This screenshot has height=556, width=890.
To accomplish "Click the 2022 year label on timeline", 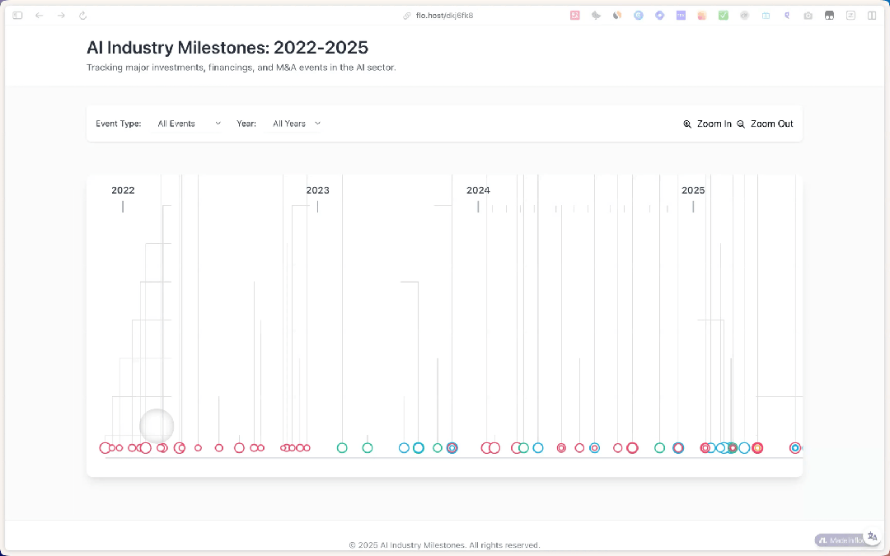I will tap(123, 190).
